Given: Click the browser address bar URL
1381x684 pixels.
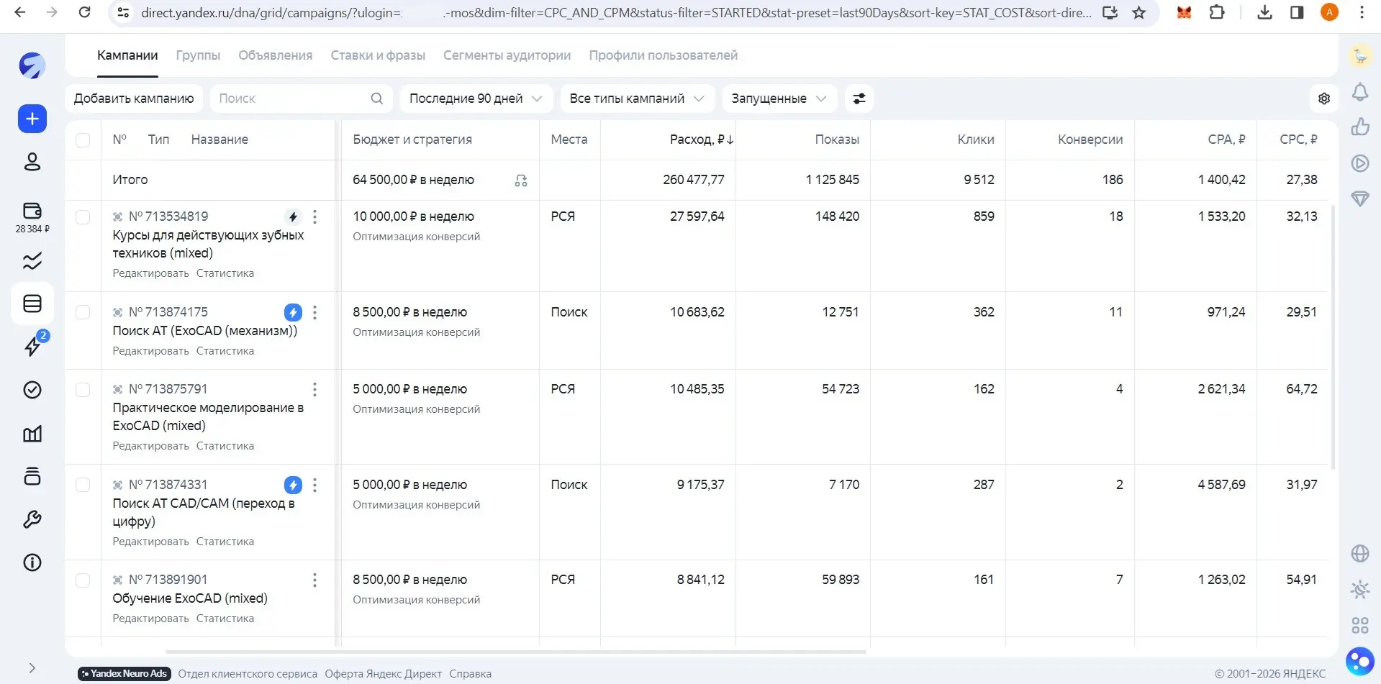Looking at the screenshot, I should coord(616,12).
